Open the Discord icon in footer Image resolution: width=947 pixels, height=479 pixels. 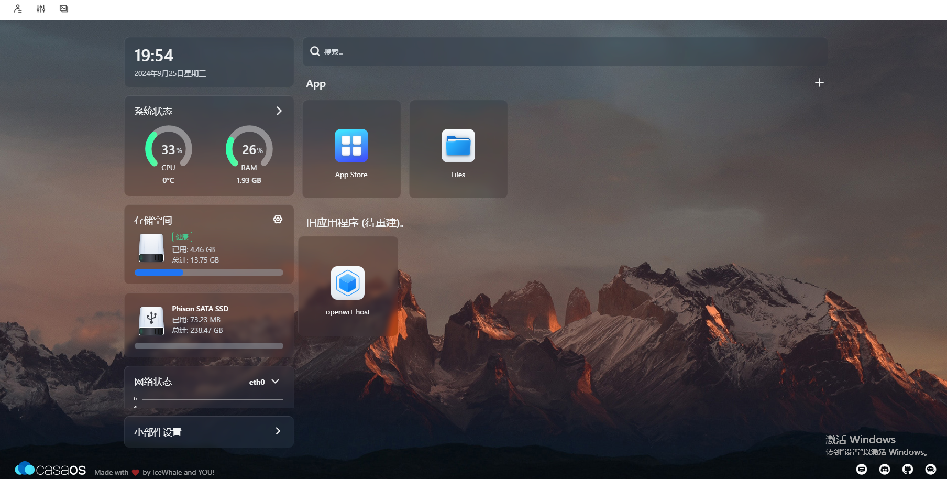(x=885, y=469)
